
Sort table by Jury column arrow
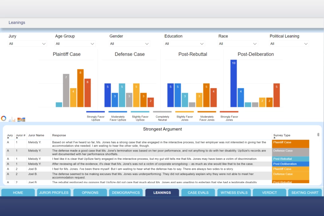pos(8,138)
